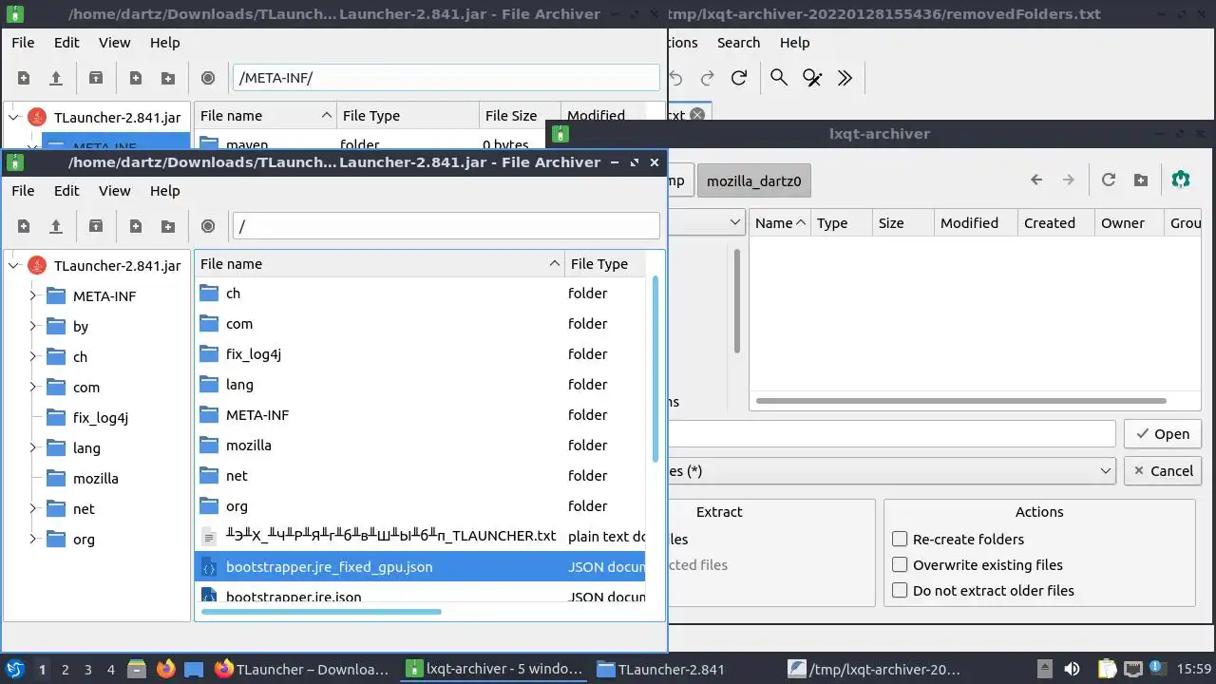The height and width of the screenshot is (684, 1216).
Task: Click the file list vertical scrollbar in front window
Action: point(655,370)
